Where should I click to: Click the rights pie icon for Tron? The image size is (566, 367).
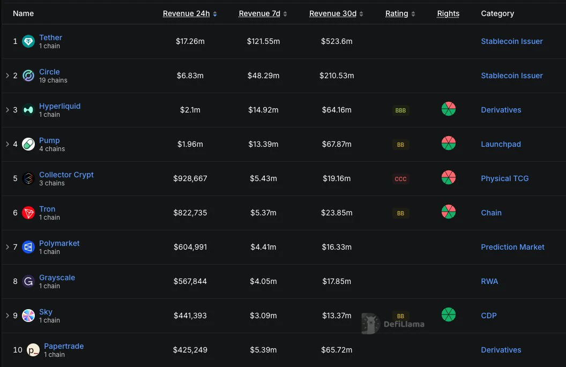click(448, 212)
